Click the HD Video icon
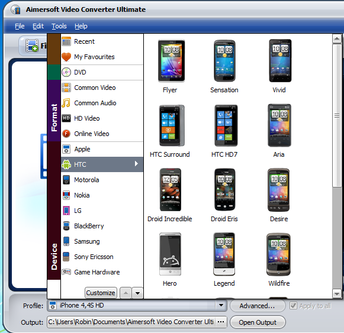 pos(66,118)
